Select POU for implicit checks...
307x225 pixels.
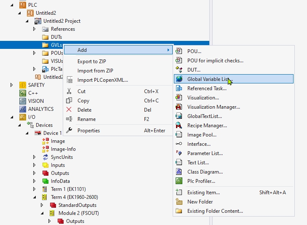pyautogui.click(x=234, y=61)
